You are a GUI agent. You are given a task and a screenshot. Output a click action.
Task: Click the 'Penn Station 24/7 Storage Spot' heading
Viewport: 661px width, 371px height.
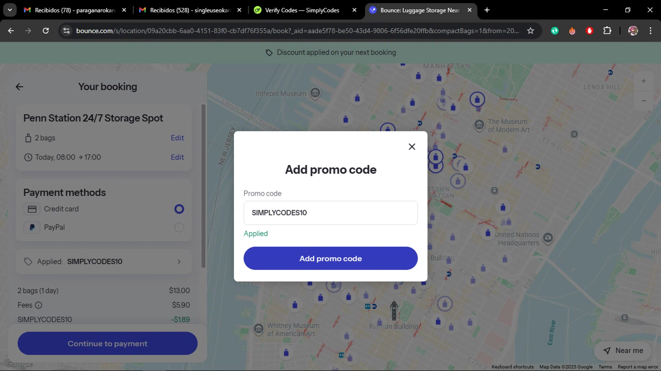pos(93,118)
